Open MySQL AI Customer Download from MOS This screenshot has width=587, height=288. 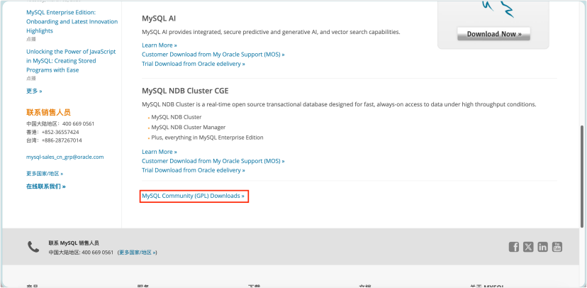coord(213,54)
